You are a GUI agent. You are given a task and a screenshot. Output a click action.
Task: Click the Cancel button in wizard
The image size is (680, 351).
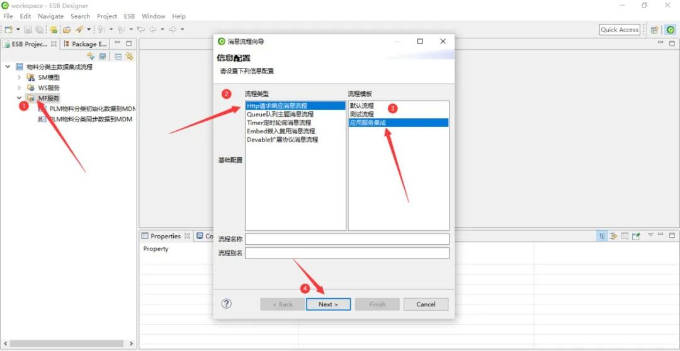tap(426, 304)
